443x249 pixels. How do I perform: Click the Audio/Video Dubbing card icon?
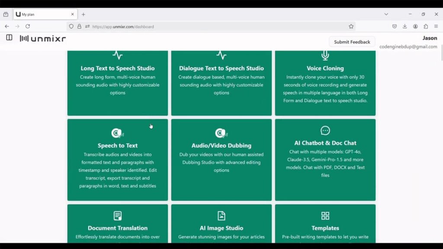[221, 133]
